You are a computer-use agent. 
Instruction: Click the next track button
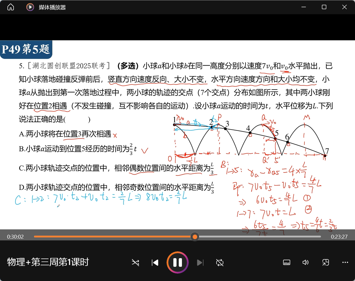pyautogui.click(x=200, y=262)
